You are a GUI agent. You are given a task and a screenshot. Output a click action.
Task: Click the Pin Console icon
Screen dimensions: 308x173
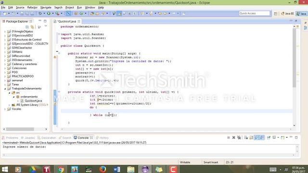269,137
